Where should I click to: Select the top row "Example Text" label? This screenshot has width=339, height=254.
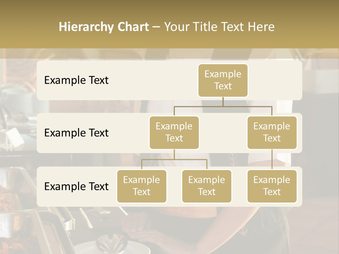click(x=76, y=80)
